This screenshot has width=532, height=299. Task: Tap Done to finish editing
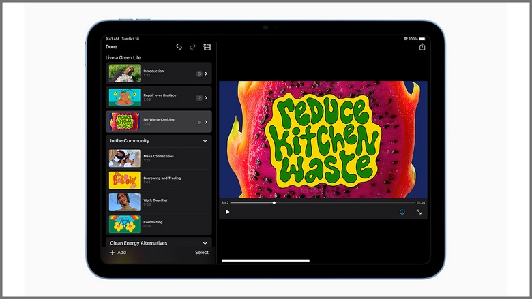pyautogui.click(x=111, y=47)
